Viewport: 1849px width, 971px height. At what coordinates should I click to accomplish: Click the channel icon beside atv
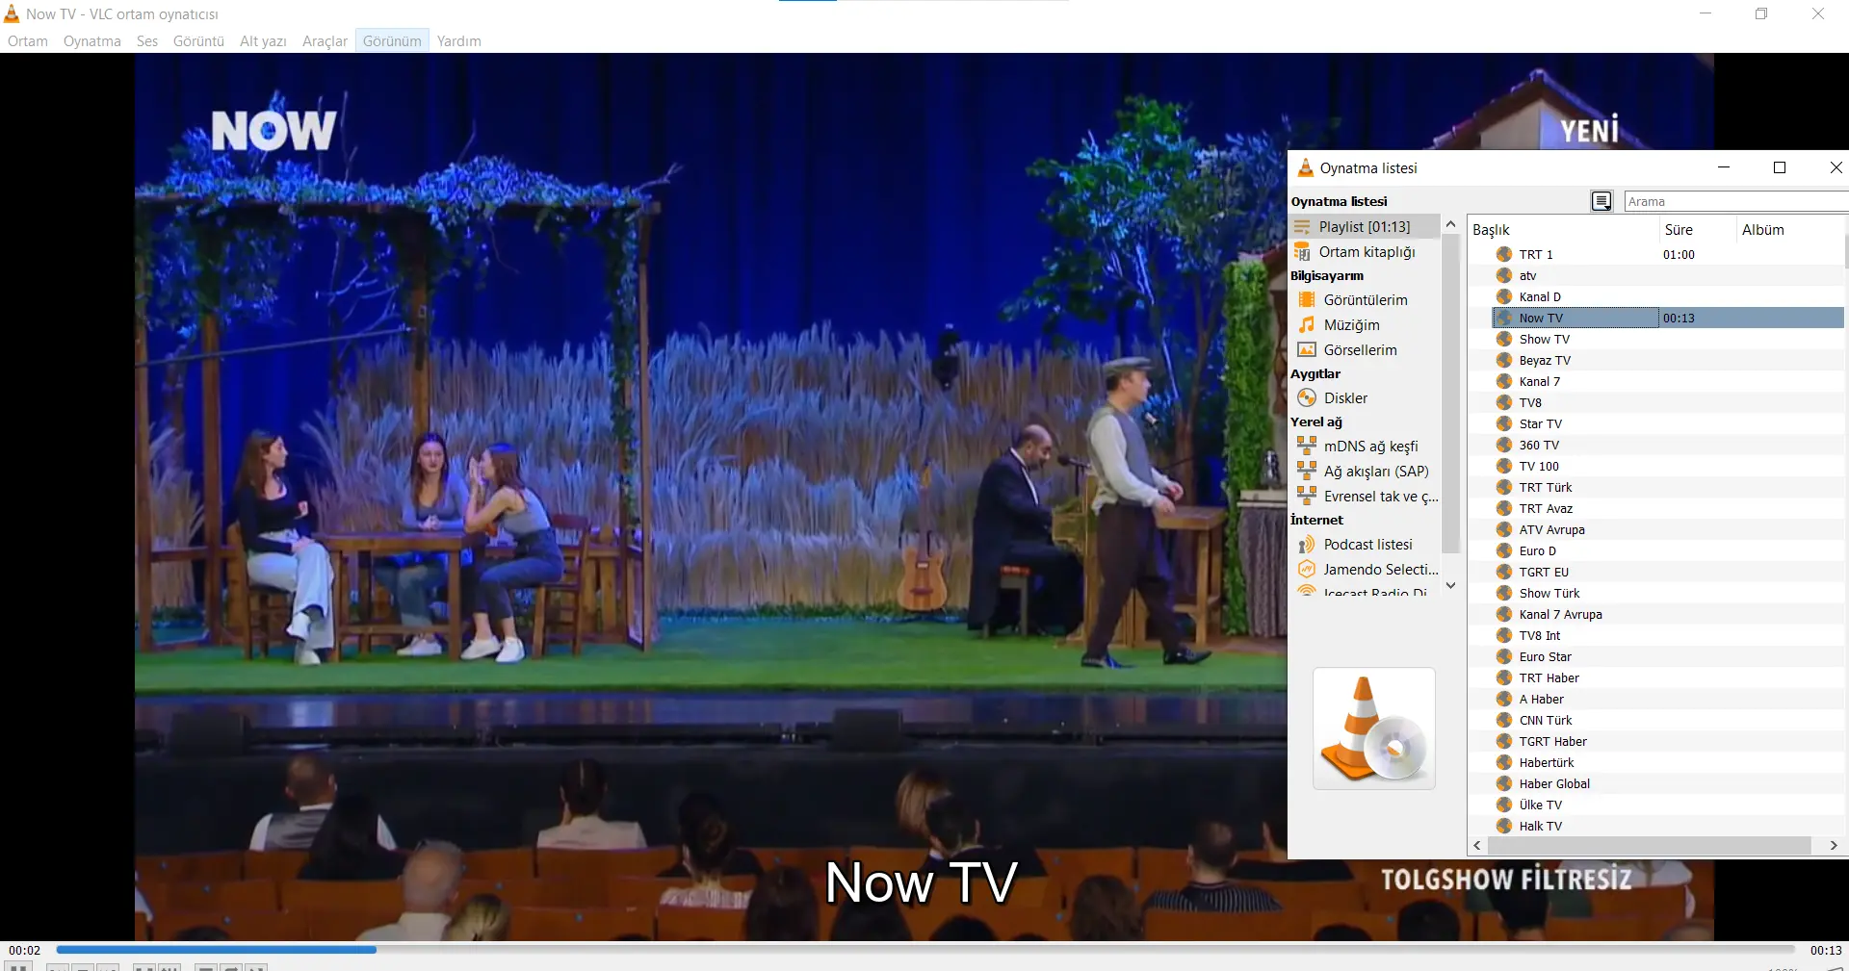point(1504,275)
